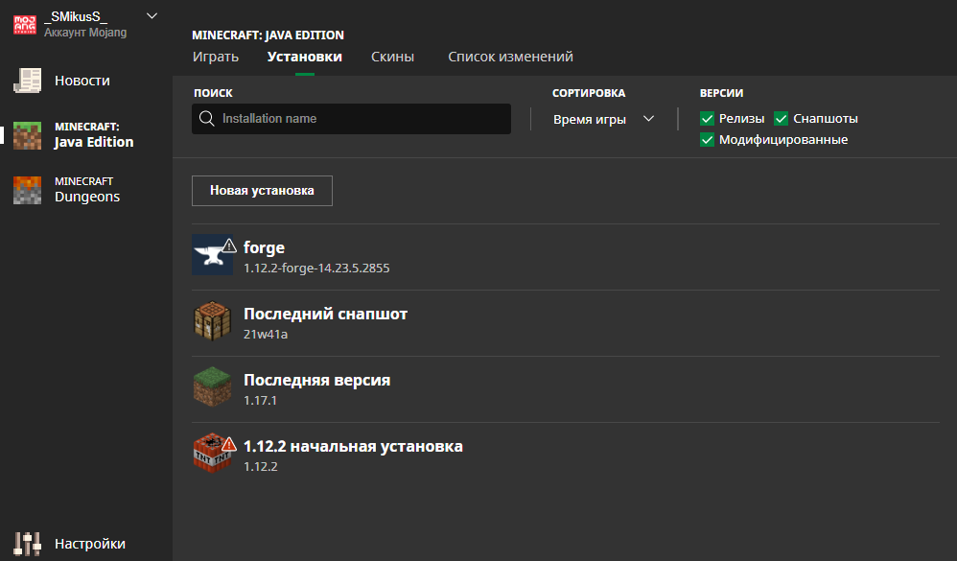Click the TNT block installation icon
957x561 pixels.
click(212, 454)
